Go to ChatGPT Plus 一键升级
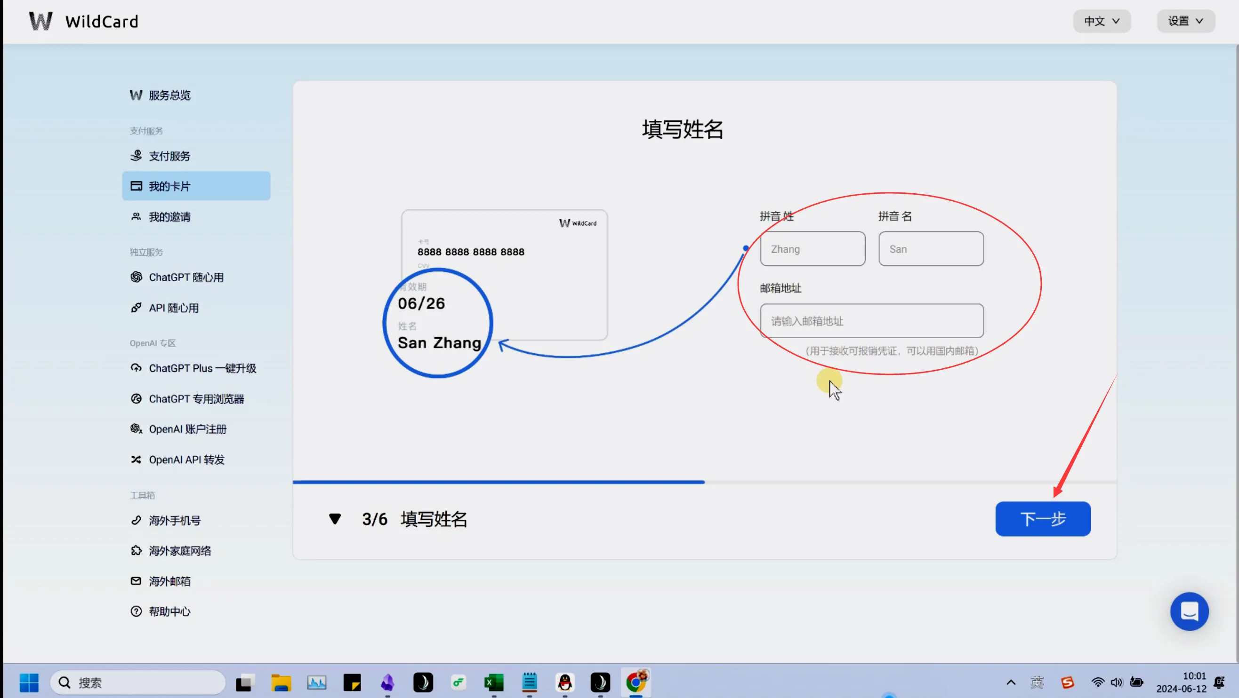Screen dimensions: 1239x698 pos(202,368)
